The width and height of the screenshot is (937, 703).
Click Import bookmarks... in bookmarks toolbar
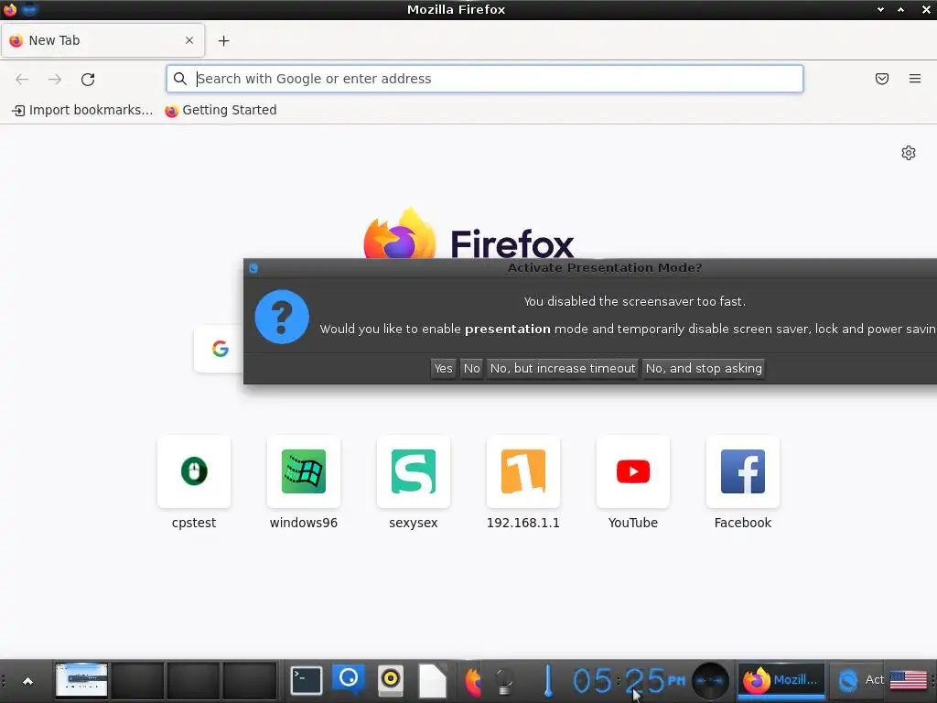82,110
